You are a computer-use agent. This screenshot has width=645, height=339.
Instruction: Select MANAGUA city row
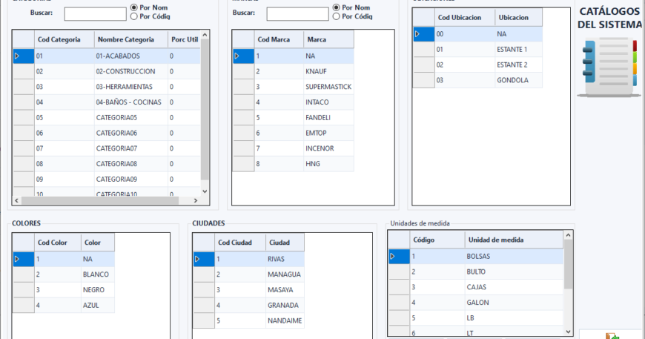[249, 274]
